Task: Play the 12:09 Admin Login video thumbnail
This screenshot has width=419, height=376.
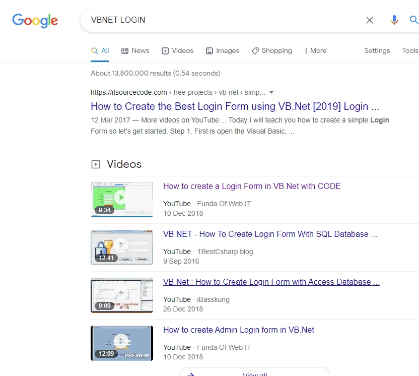Action: point(122,343)
